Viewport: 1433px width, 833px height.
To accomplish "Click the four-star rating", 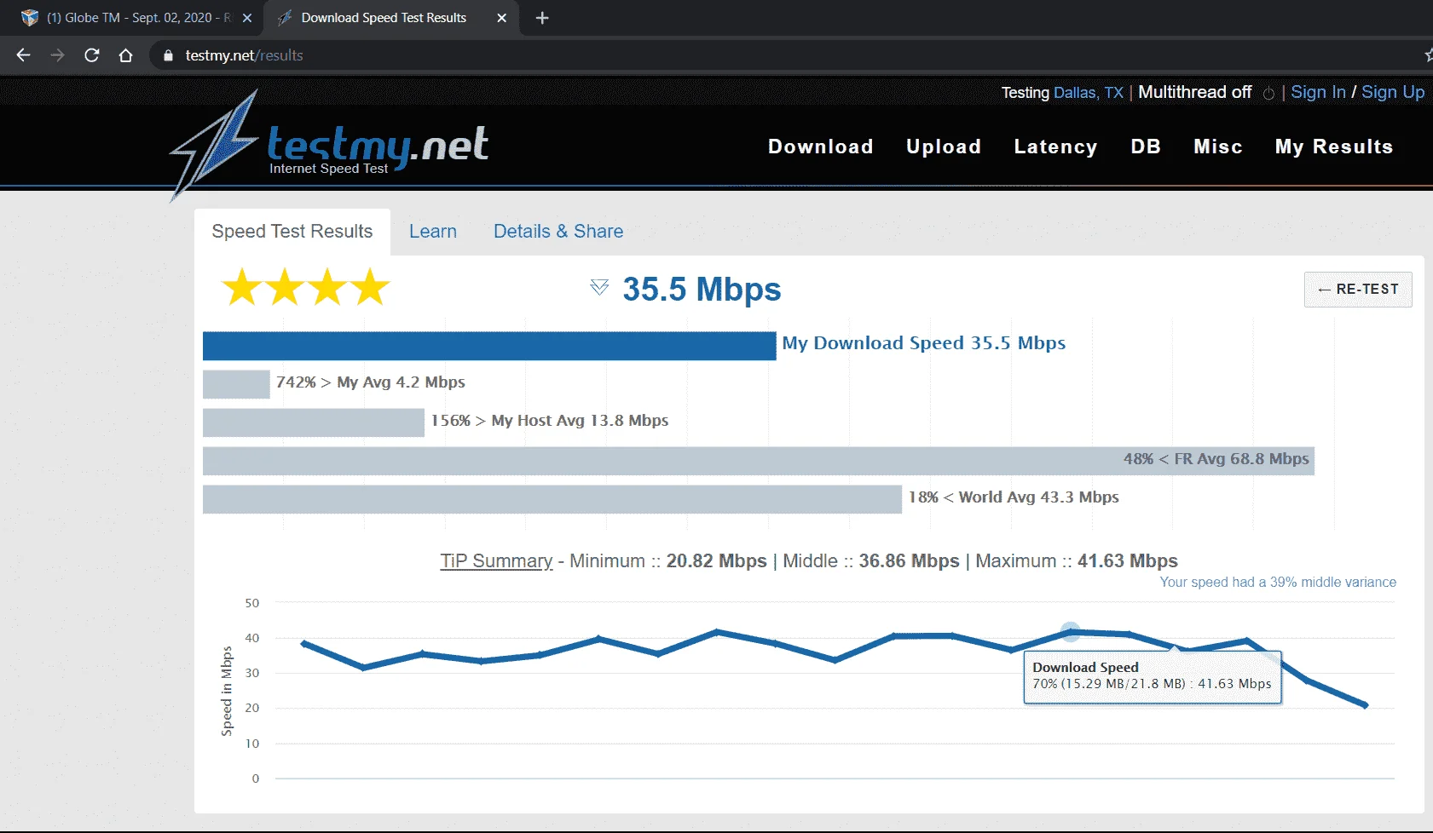I will coord(306,287).
